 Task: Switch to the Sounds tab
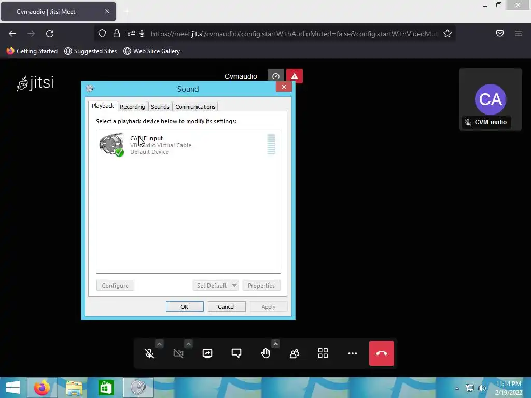point(160,107)
